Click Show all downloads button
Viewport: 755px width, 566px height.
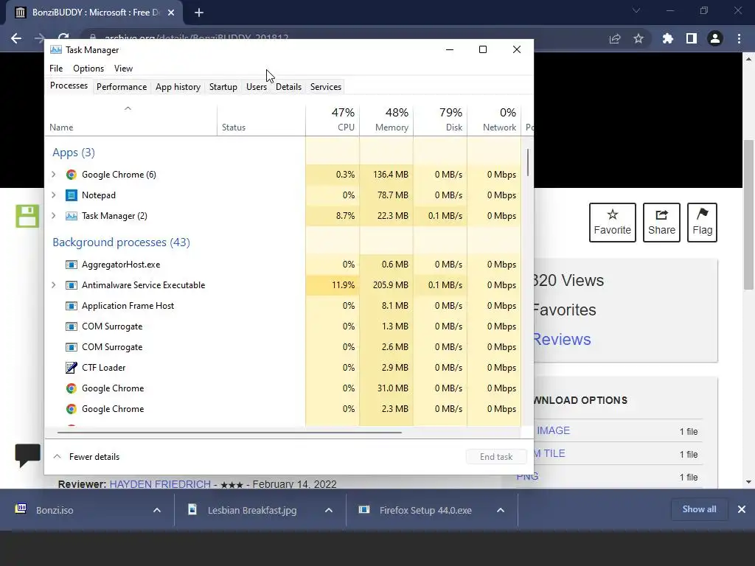click(699, 509)
